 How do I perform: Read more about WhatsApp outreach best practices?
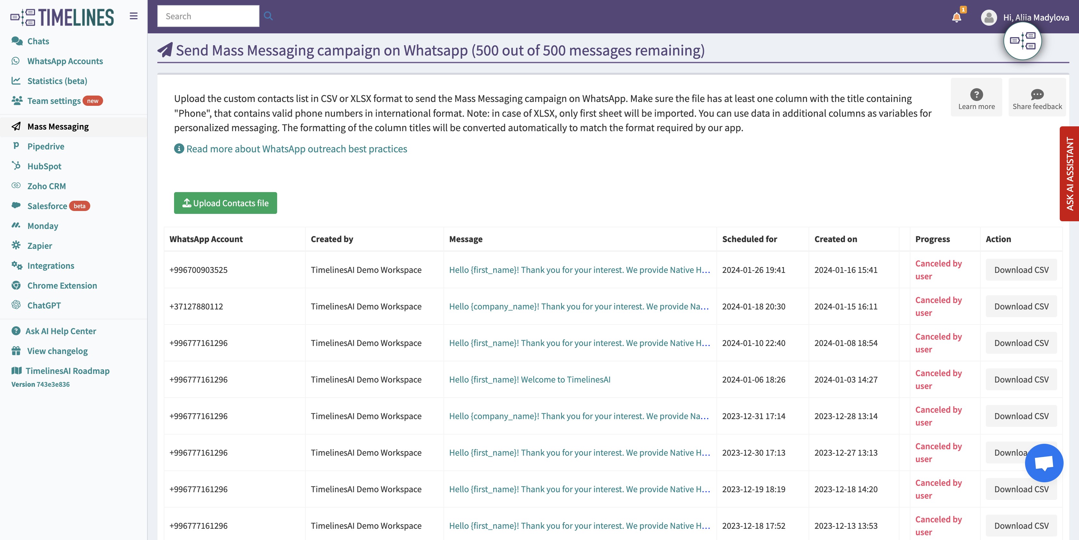[296, 149]
